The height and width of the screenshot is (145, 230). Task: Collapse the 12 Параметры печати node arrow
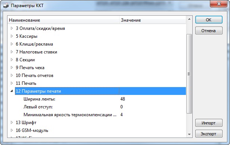click(12, 91)
